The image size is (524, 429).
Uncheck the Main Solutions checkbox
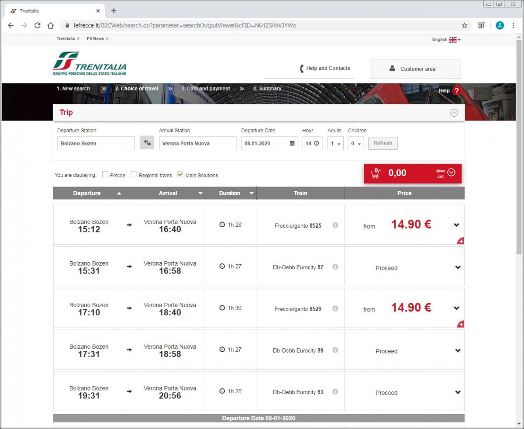[180, 175]
